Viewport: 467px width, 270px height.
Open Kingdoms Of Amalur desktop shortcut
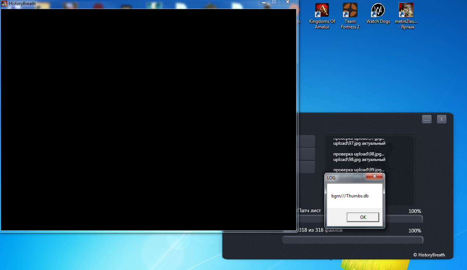322,16
